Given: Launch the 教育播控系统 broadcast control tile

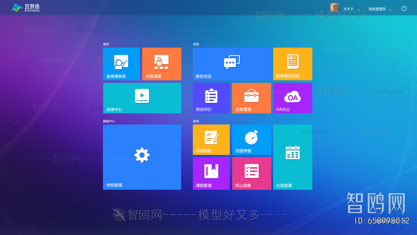Looking at the screenshot, I should click(x=293, y=64).
